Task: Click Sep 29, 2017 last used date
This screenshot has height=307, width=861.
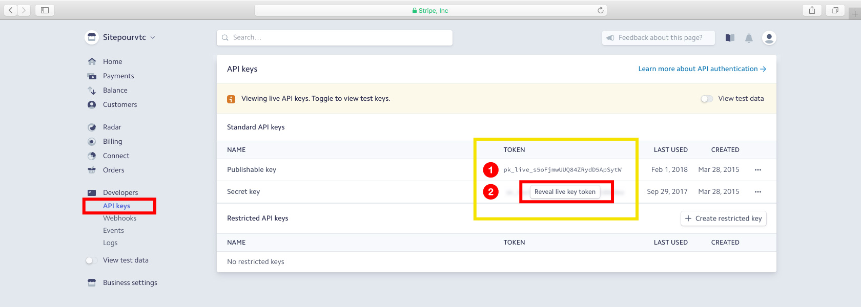Action: [667, 192]
